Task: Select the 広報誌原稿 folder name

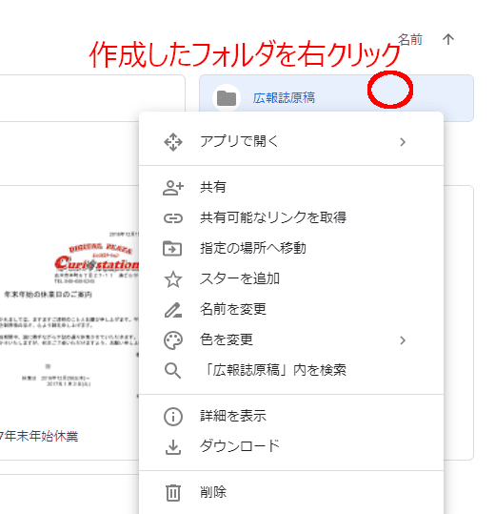Action: pyautogui.click(x=284, y=98)
